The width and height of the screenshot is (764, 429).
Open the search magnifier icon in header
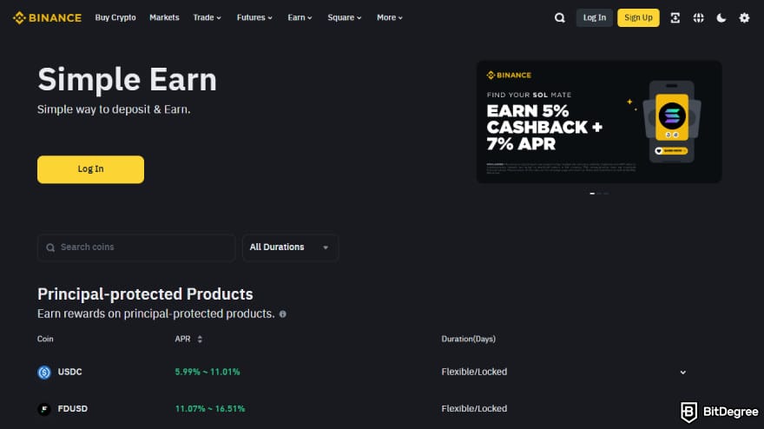(559, 18)
